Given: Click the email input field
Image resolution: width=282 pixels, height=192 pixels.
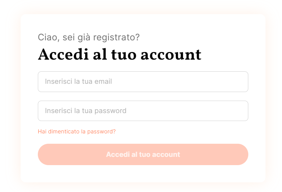Looking at the screenshot, I should pos(143,82).
